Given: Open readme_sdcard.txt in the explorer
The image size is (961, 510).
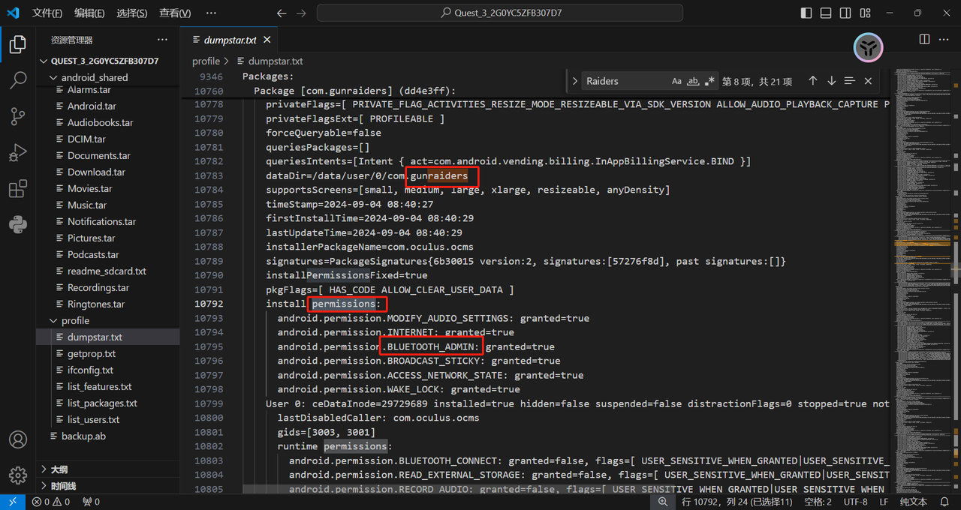Looking at the screenshot, I should pos(107,271).
